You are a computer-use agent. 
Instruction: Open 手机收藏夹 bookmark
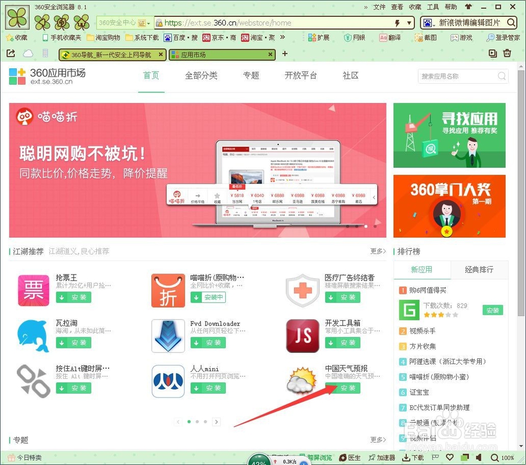62,37
